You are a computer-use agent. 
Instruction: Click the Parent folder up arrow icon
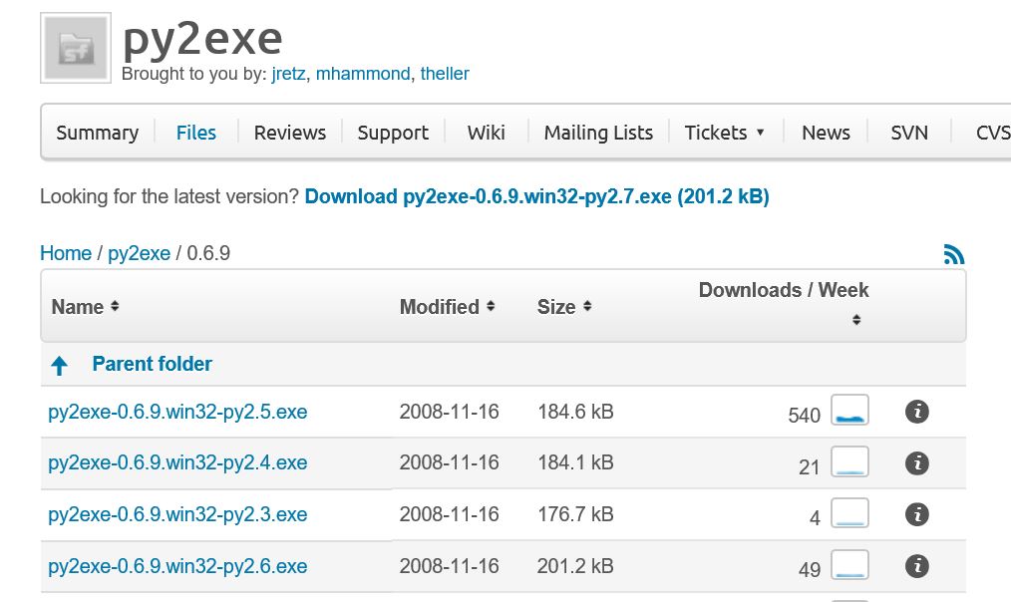click(59, 366)
